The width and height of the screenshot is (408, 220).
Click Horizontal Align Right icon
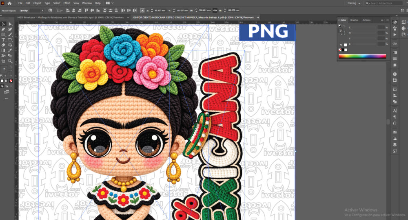pos(80,11)
